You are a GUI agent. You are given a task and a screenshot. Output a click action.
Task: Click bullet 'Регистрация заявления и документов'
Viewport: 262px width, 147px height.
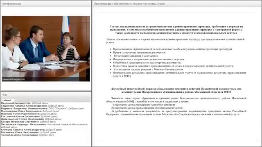[136, 56]
